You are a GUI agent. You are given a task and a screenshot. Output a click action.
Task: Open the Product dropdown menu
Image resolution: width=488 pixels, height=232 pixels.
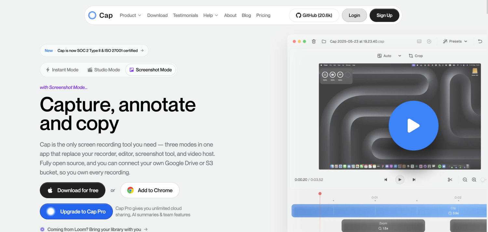click(x=130, y=15)
